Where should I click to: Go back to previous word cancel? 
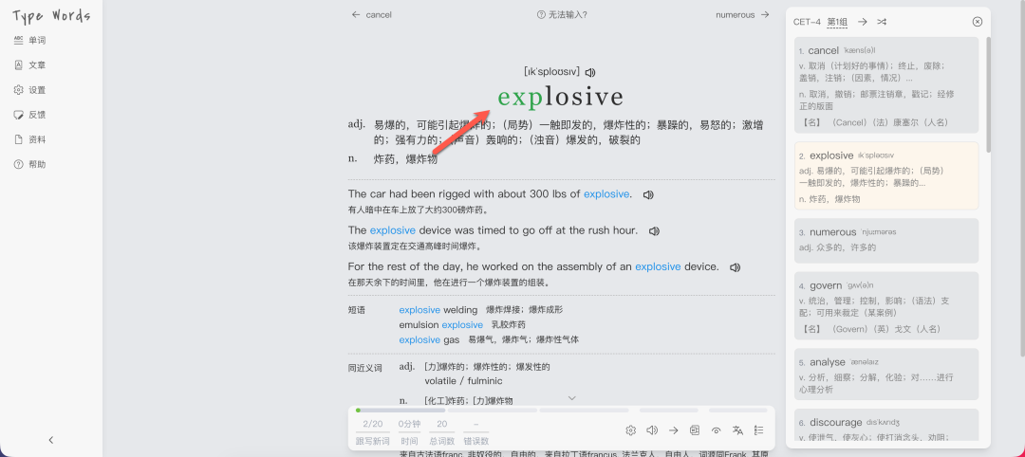(x=371, y=15)
